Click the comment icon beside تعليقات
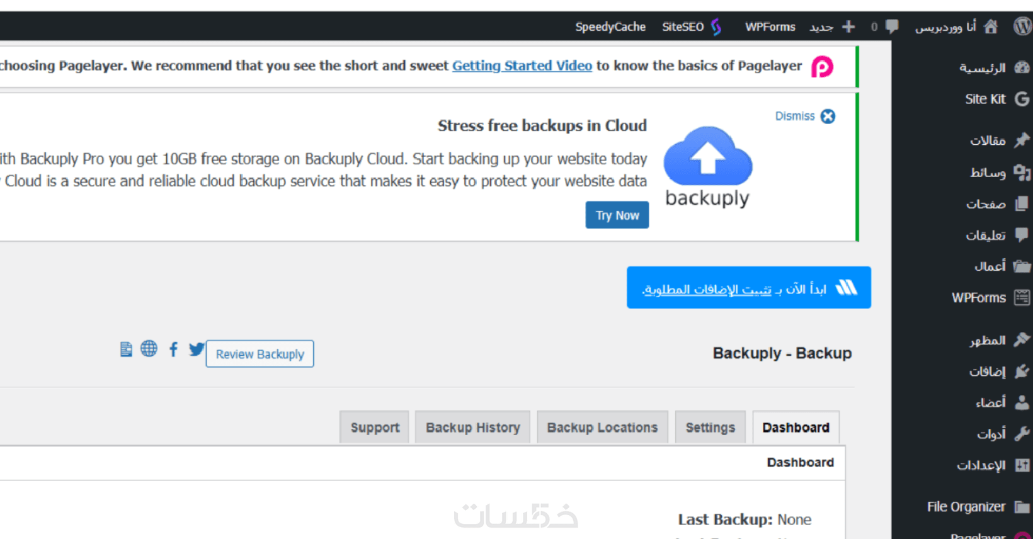This screenshot has height=539, width=1033. [1022, 235]
